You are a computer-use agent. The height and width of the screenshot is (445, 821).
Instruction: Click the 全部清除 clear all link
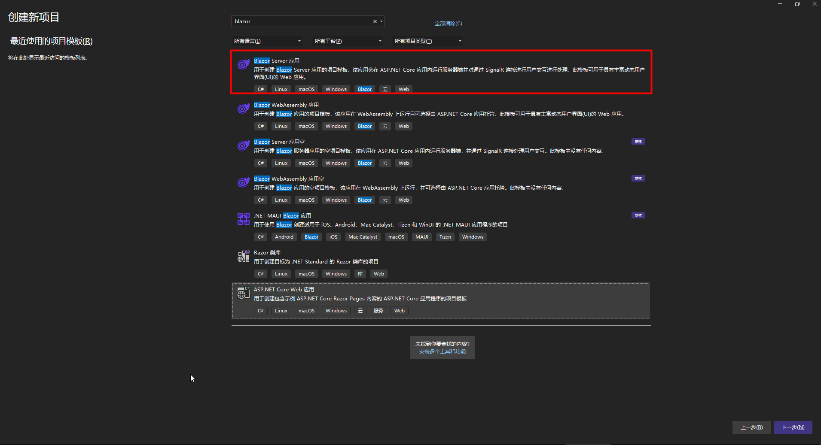coord(448,24)
